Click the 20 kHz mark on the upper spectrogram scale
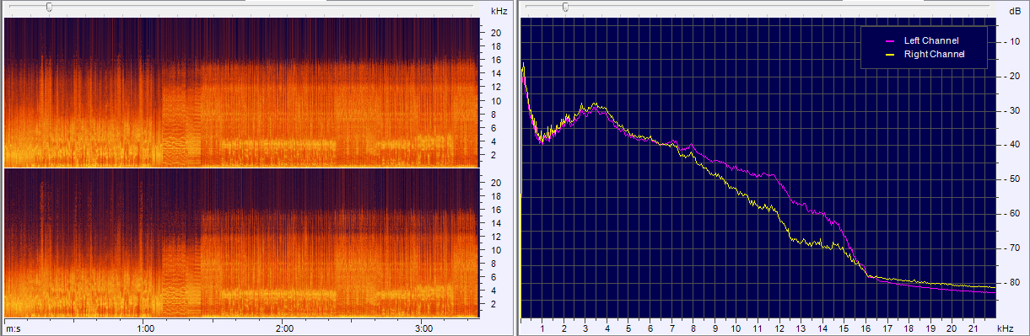 [x=497, y=33]
